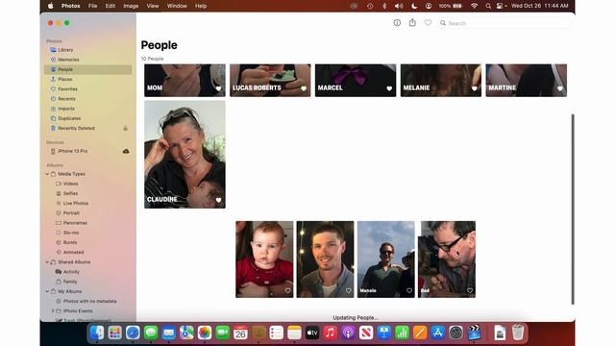The width and height of the screenshot is (615, 346).
Task: Open Finder from the Dock
Action: (97, 333)
